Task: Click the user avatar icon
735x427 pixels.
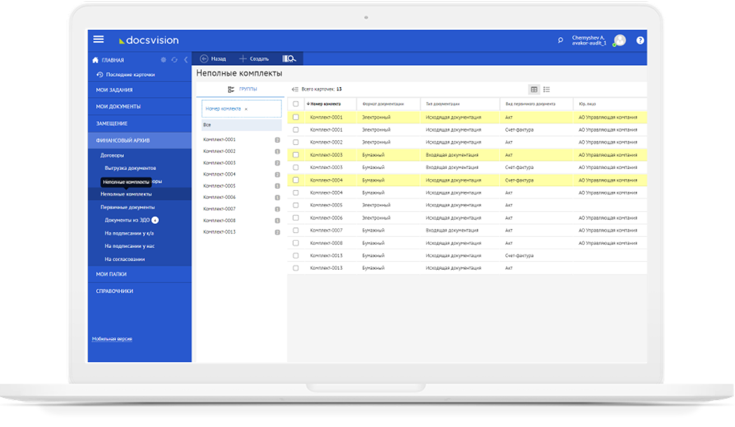Action: 620,40
